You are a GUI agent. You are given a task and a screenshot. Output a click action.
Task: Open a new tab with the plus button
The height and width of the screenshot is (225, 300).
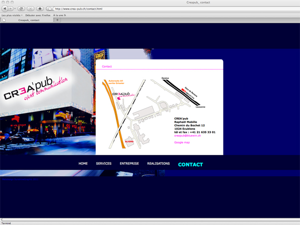coord(57,20)
